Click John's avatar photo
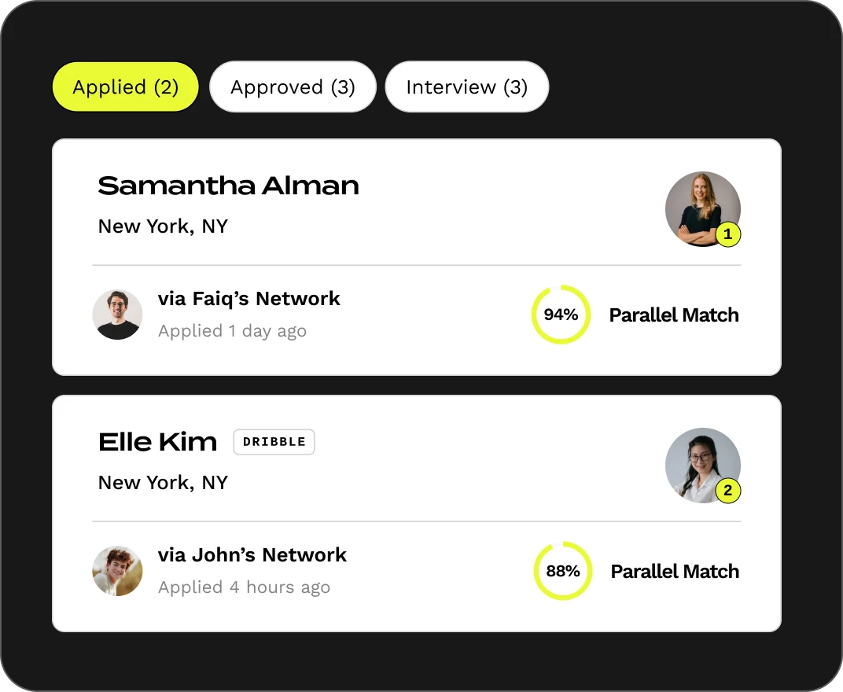 point(117,571)
